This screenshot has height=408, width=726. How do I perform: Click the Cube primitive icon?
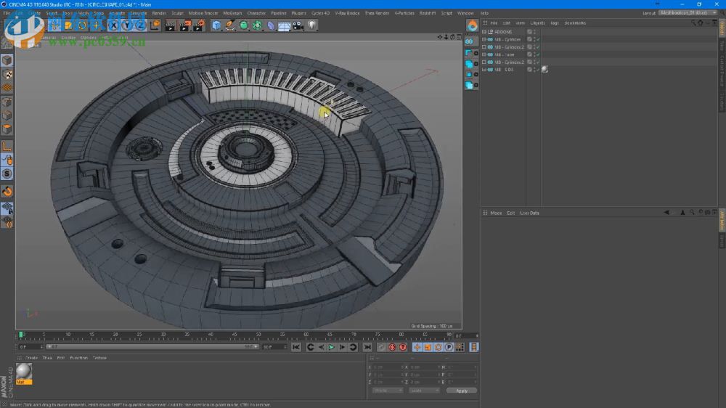(x=216, y=25)
